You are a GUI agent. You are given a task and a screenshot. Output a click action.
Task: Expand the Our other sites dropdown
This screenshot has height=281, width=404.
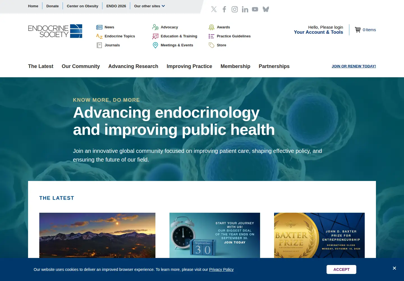click(x=150, y=6)
